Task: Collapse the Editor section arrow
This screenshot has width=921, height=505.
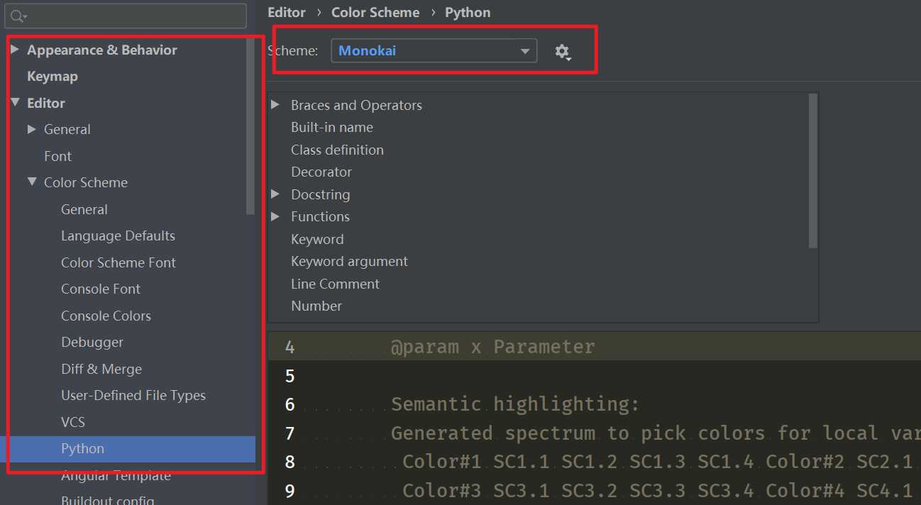Action: coord(15,103)
